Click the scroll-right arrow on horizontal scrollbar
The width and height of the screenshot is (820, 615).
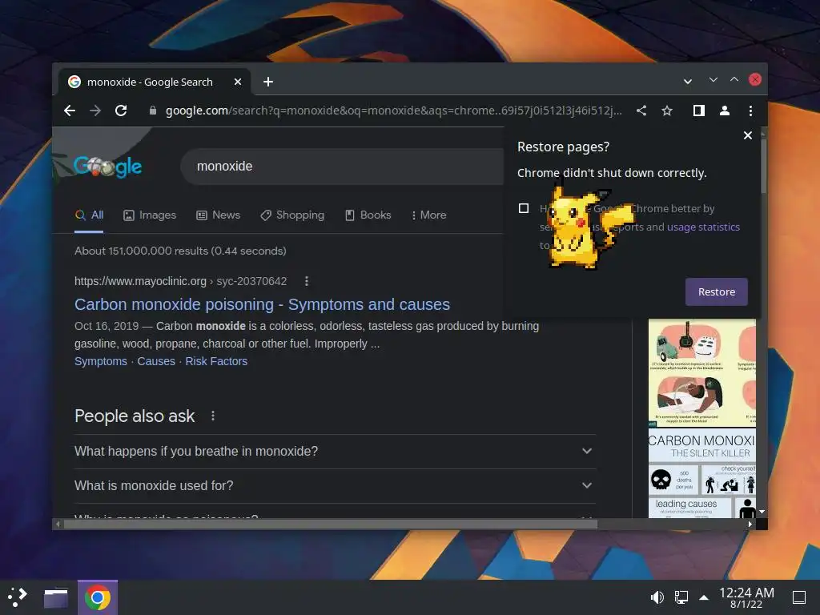pyautogui.click(x=750, y=524)
